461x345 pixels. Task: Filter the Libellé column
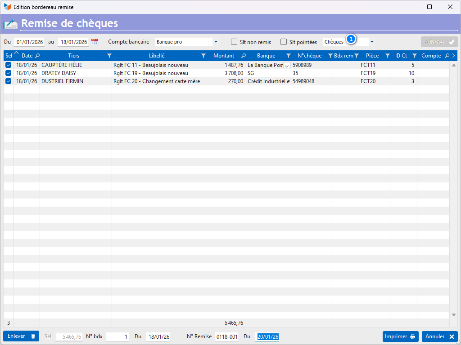[203, 56]
